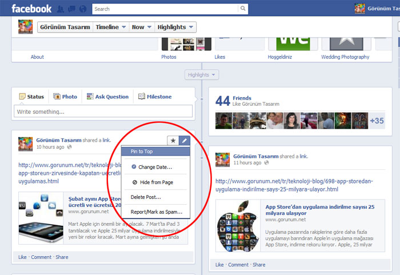Expand the Now dropdown
The width and height of the screenshot is (400, 275).
[x=142, y=27]
